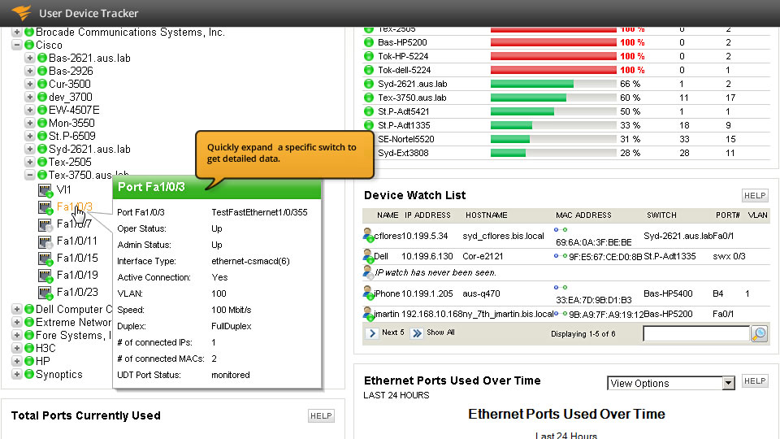
Task: Open the Fa1/0/3 port link
Action: point(75,206)
